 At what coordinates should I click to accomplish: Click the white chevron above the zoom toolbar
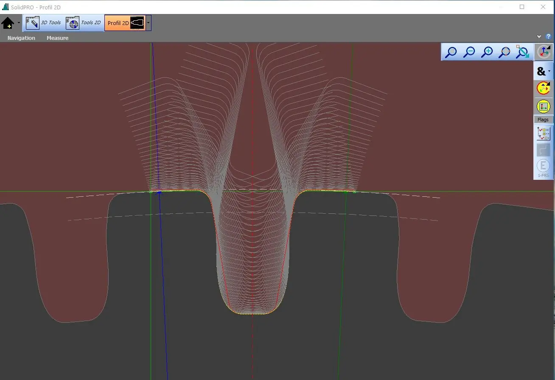pyautogui.click(x=539, y=37)
